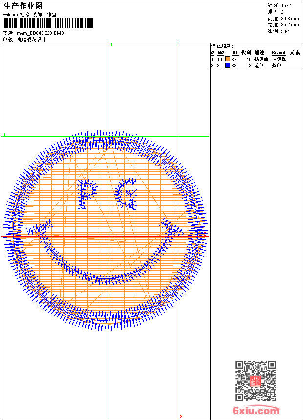
Task: Click the scale value 5.61
Action: (x=285, y=31)
